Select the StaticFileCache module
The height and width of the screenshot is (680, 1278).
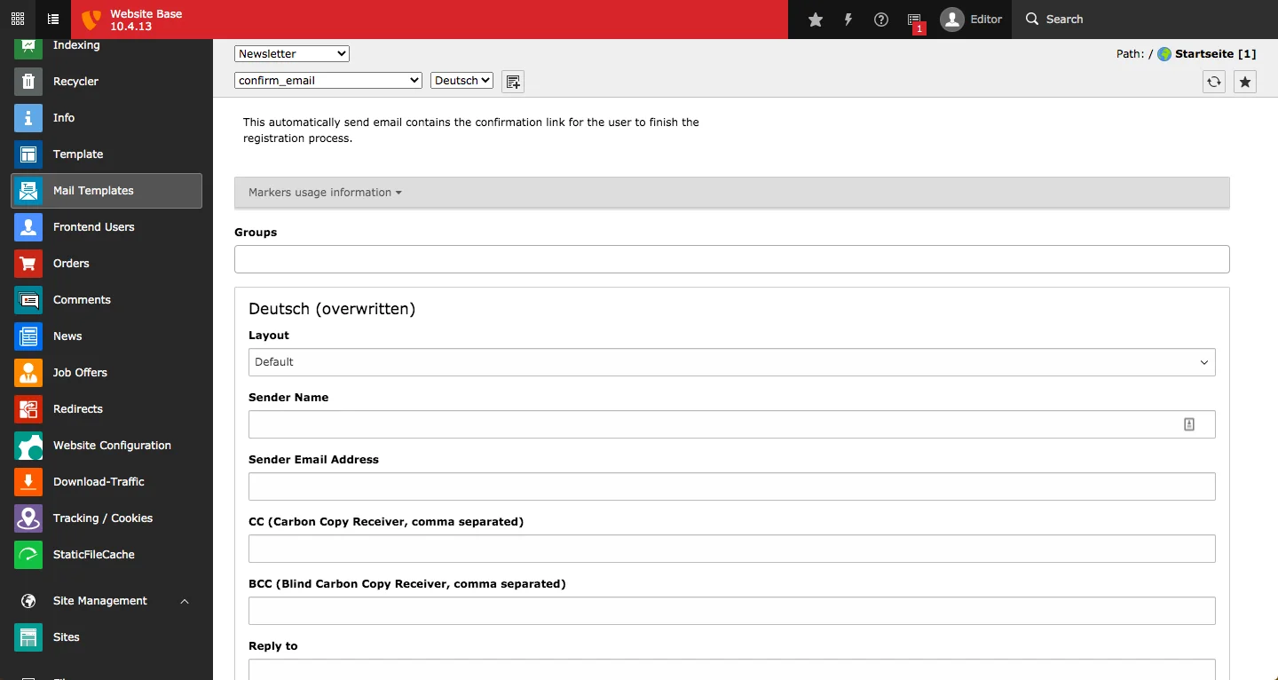click(93, 554)
